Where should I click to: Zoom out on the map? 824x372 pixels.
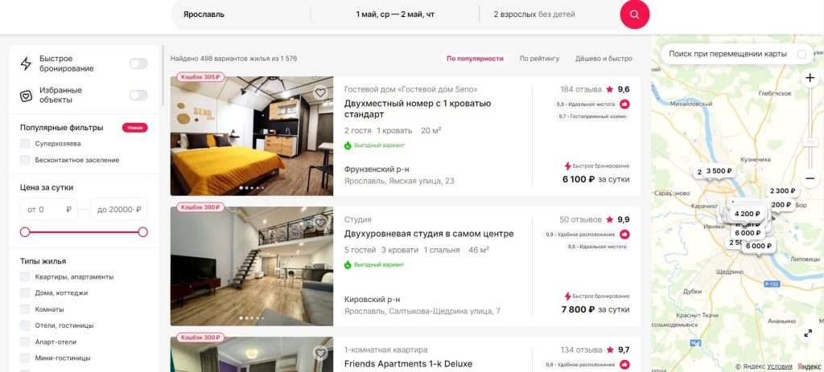tap(810, 178)
